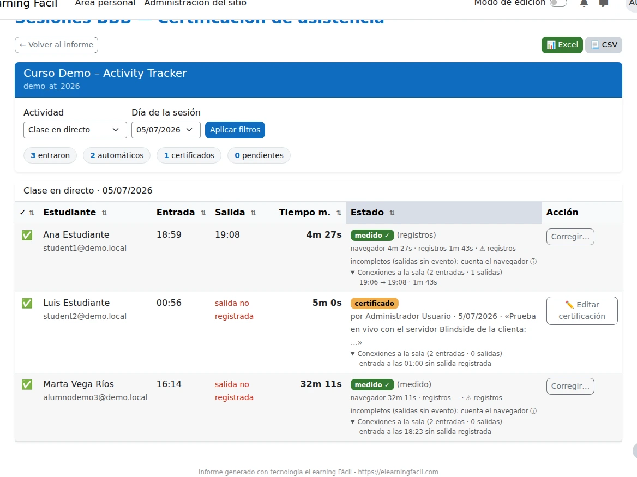Toggle the green checkmark for Ana Estudiante
This screenshot has width=637, height=477.
point(27,235)
